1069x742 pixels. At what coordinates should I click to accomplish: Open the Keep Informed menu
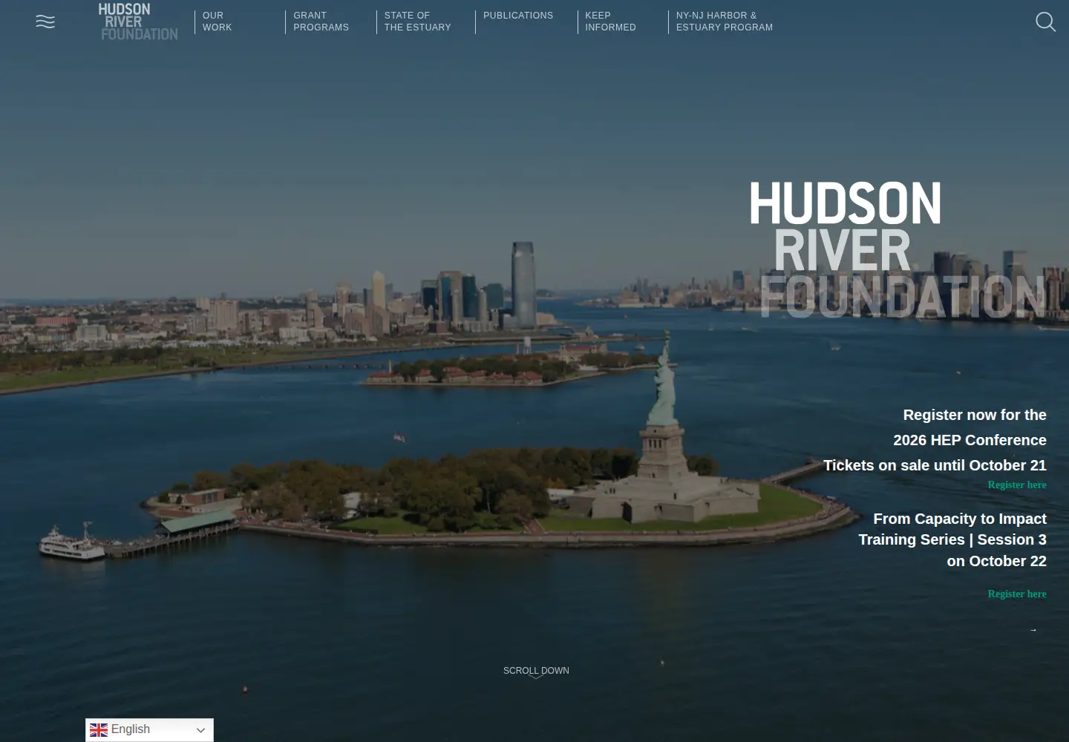[610, 22]
